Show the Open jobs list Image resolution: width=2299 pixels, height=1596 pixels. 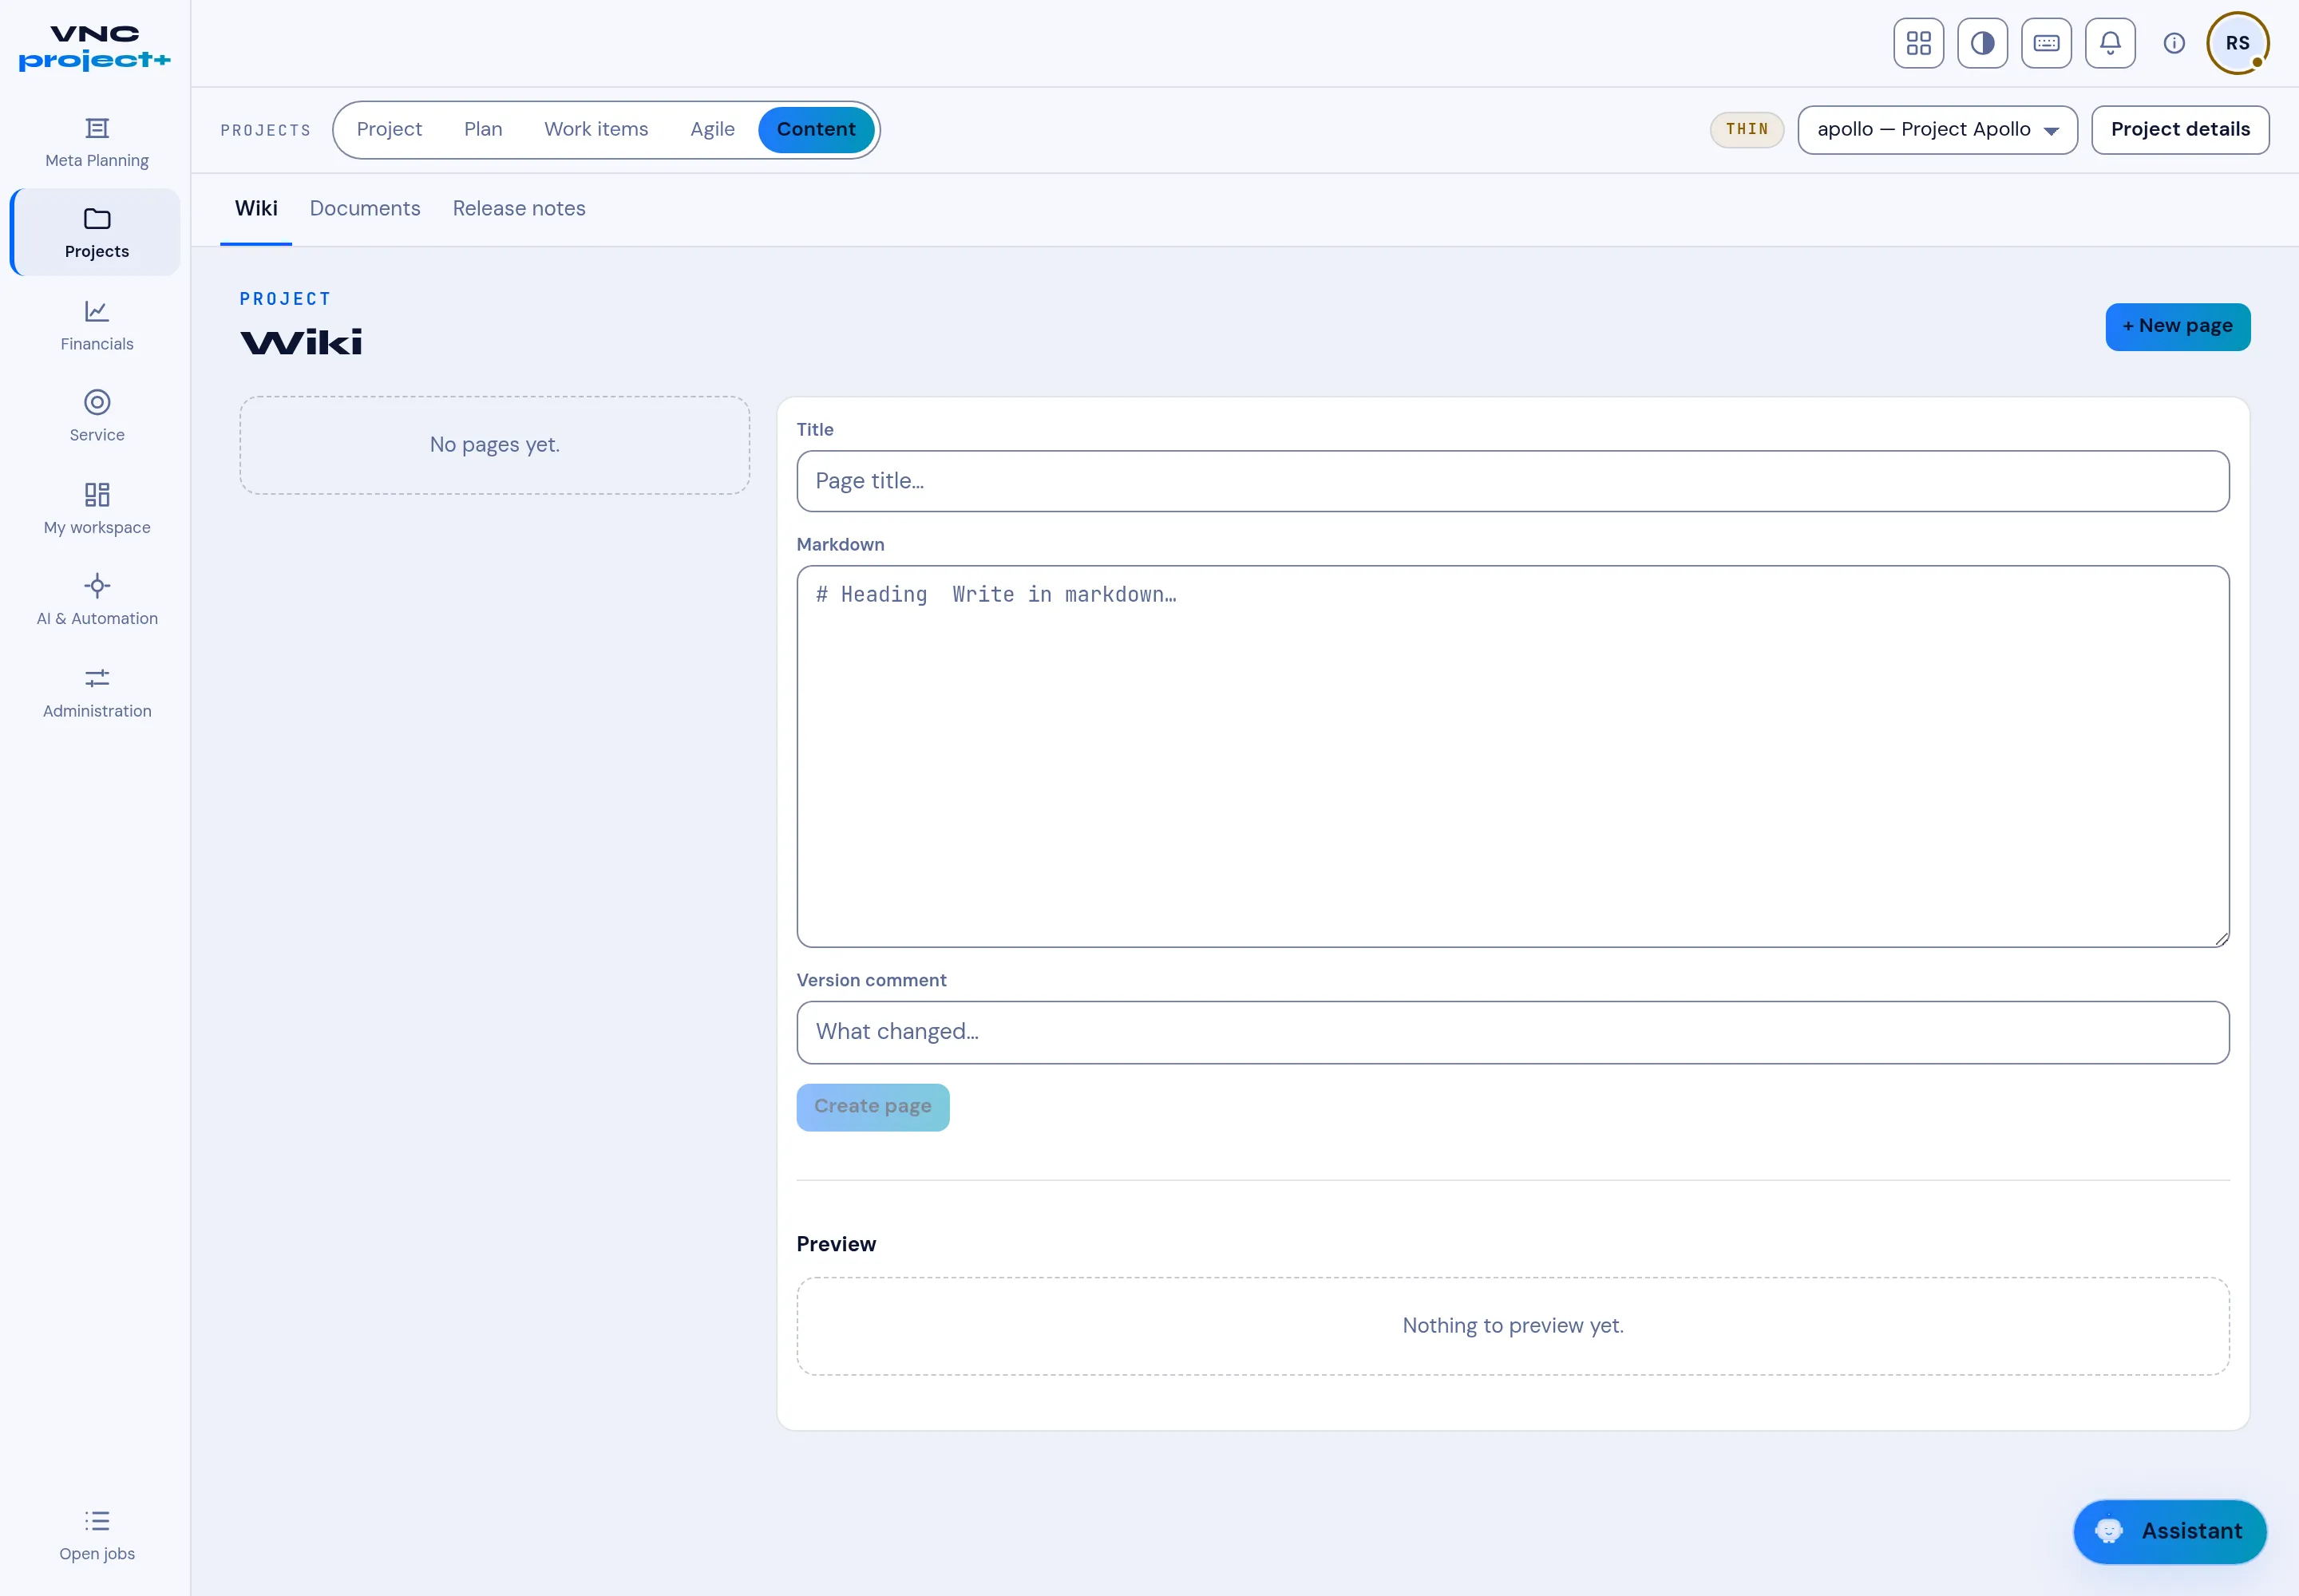pyautogui.click(x=96, y=1535)
